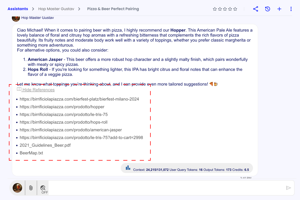Open the three-dot more options menu
This screenshot has width=300, height=200.
point(291,9)
